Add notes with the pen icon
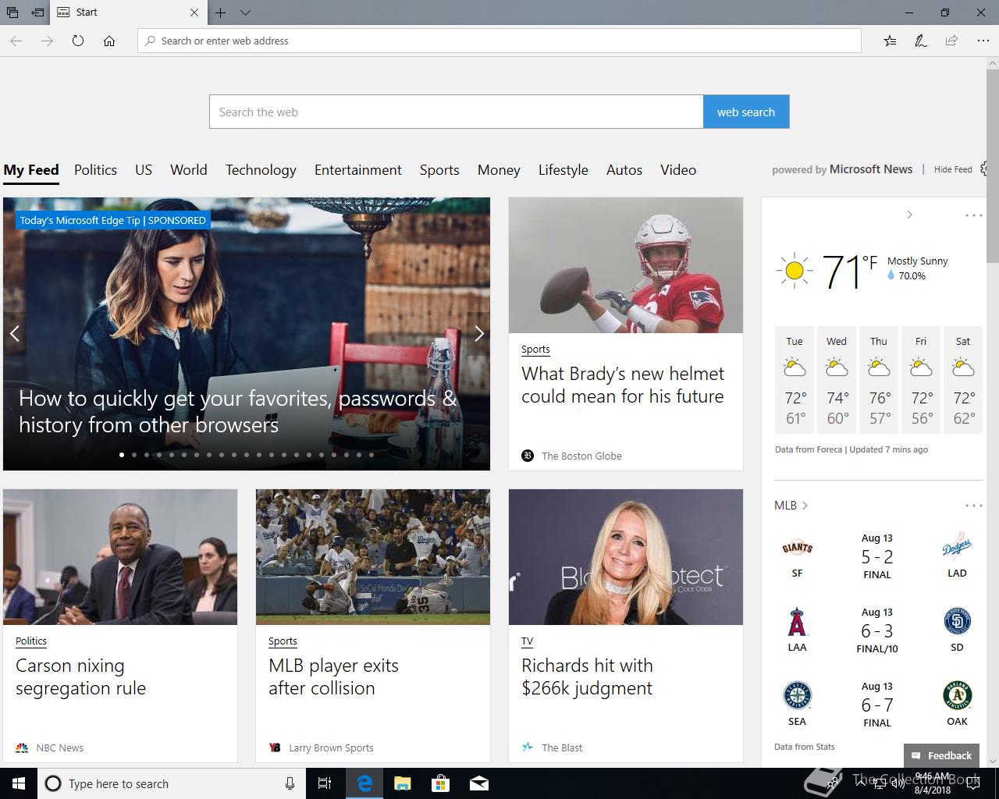 click(x=921, y=41)
